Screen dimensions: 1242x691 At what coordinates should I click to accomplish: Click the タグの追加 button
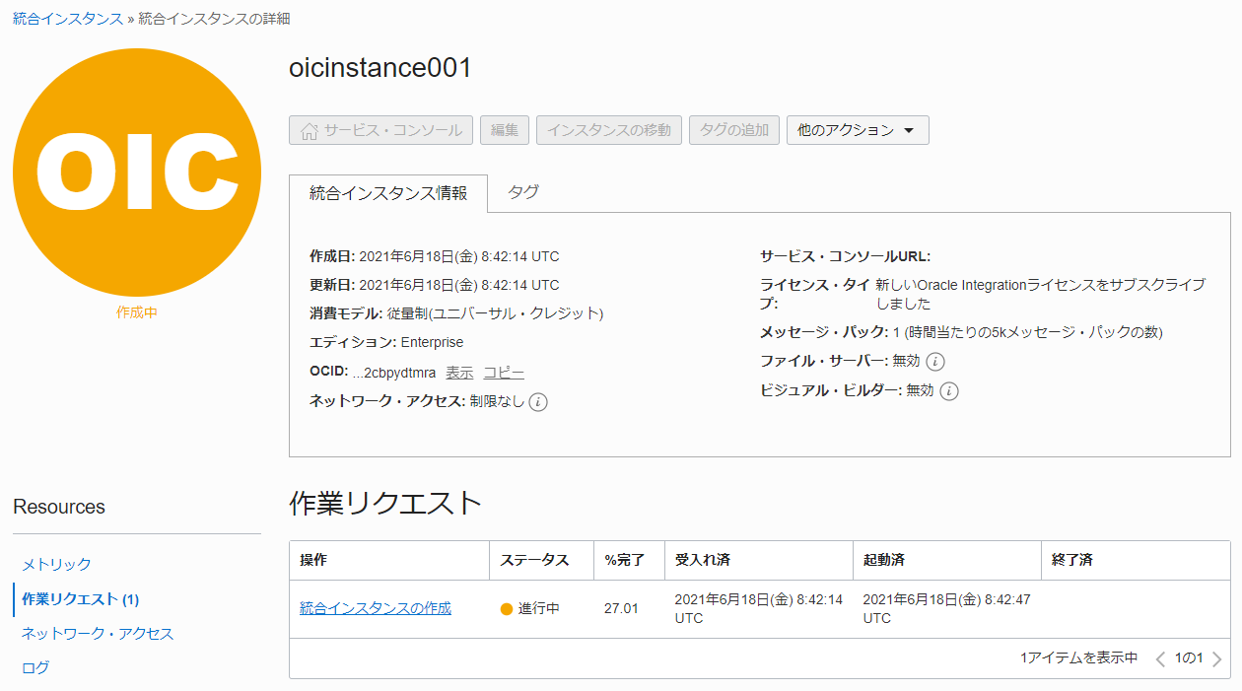pos(734,130)
